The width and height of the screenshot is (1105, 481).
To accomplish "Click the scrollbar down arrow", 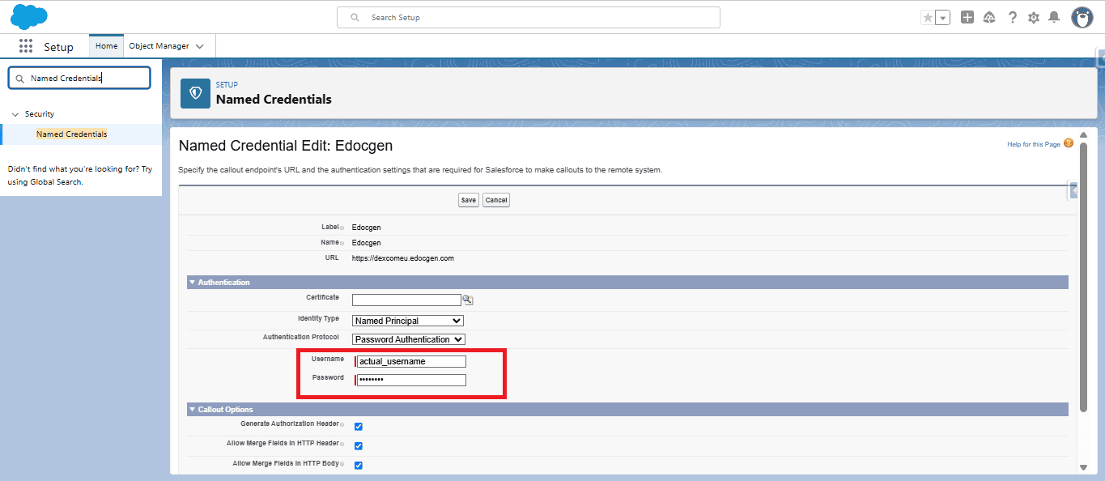I will (1083, 467).
